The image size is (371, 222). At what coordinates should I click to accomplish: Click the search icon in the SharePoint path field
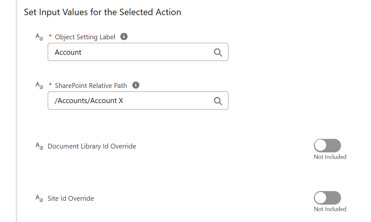(x=218, y=101)
